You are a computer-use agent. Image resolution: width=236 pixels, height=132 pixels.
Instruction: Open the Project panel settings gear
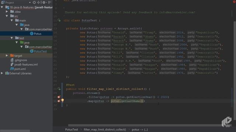[x=44, y=3]
